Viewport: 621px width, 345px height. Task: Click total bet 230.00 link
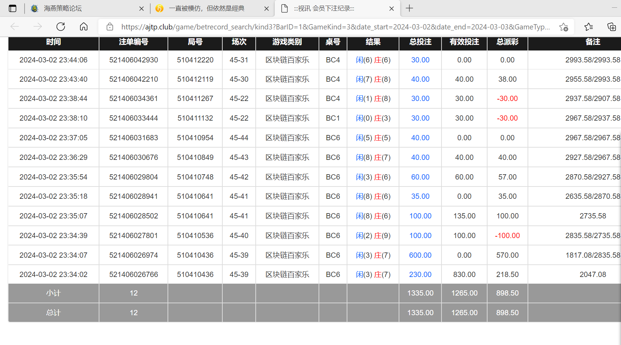point(420,275)
